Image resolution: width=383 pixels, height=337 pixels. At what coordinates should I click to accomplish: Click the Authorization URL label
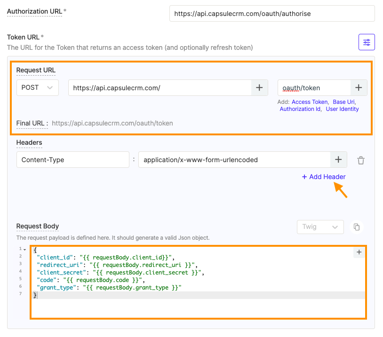tap(34, 11)
